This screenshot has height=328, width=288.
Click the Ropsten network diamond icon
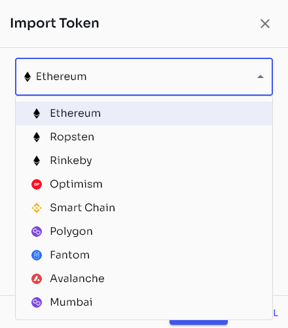tap(37, 137)
